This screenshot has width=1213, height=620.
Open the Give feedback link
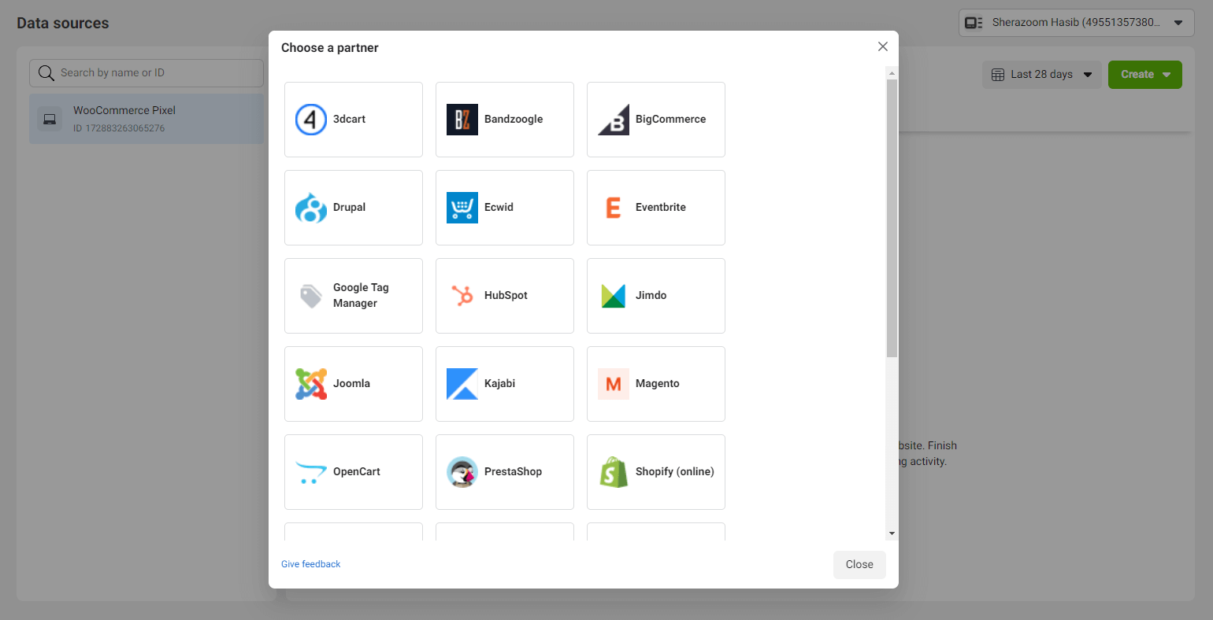(x=311, y=564)
